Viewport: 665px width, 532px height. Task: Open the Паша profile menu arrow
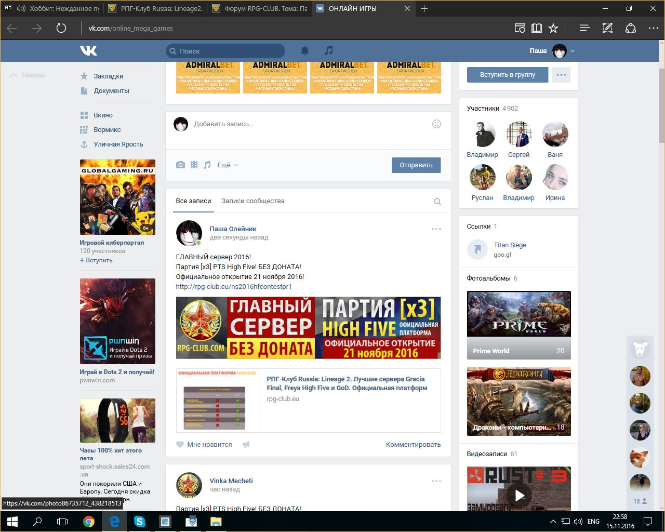[573, 51]
